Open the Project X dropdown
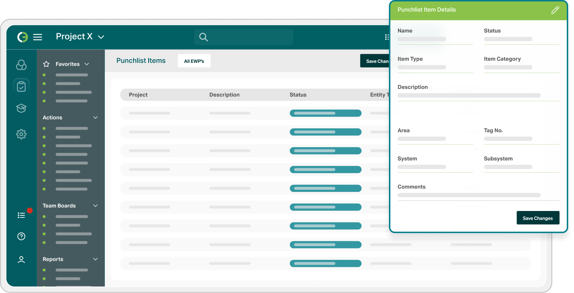Viewport: 574px width, 293px height. click(80, 36)
